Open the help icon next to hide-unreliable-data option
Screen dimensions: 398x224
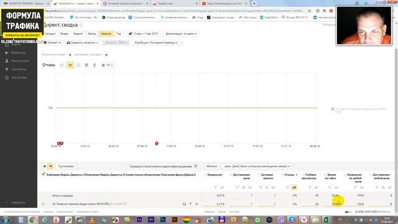196,166
